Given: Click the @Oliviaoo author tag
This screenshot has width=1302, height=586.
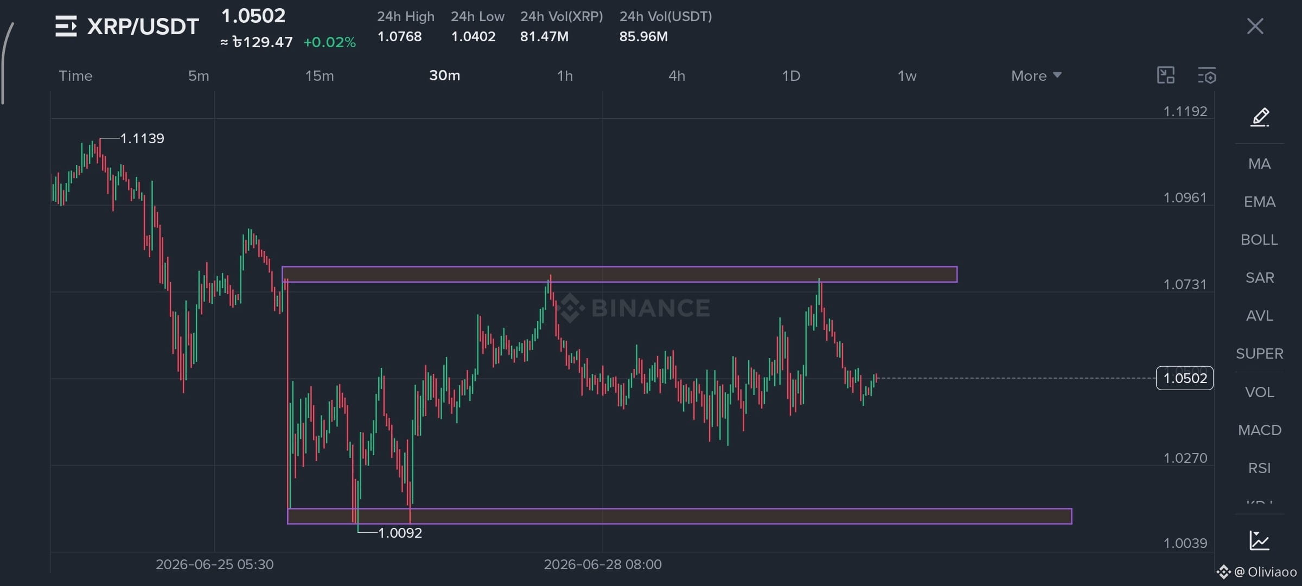Looking at the screenshot, I should pyautogui.click(x=1265, y=572).
